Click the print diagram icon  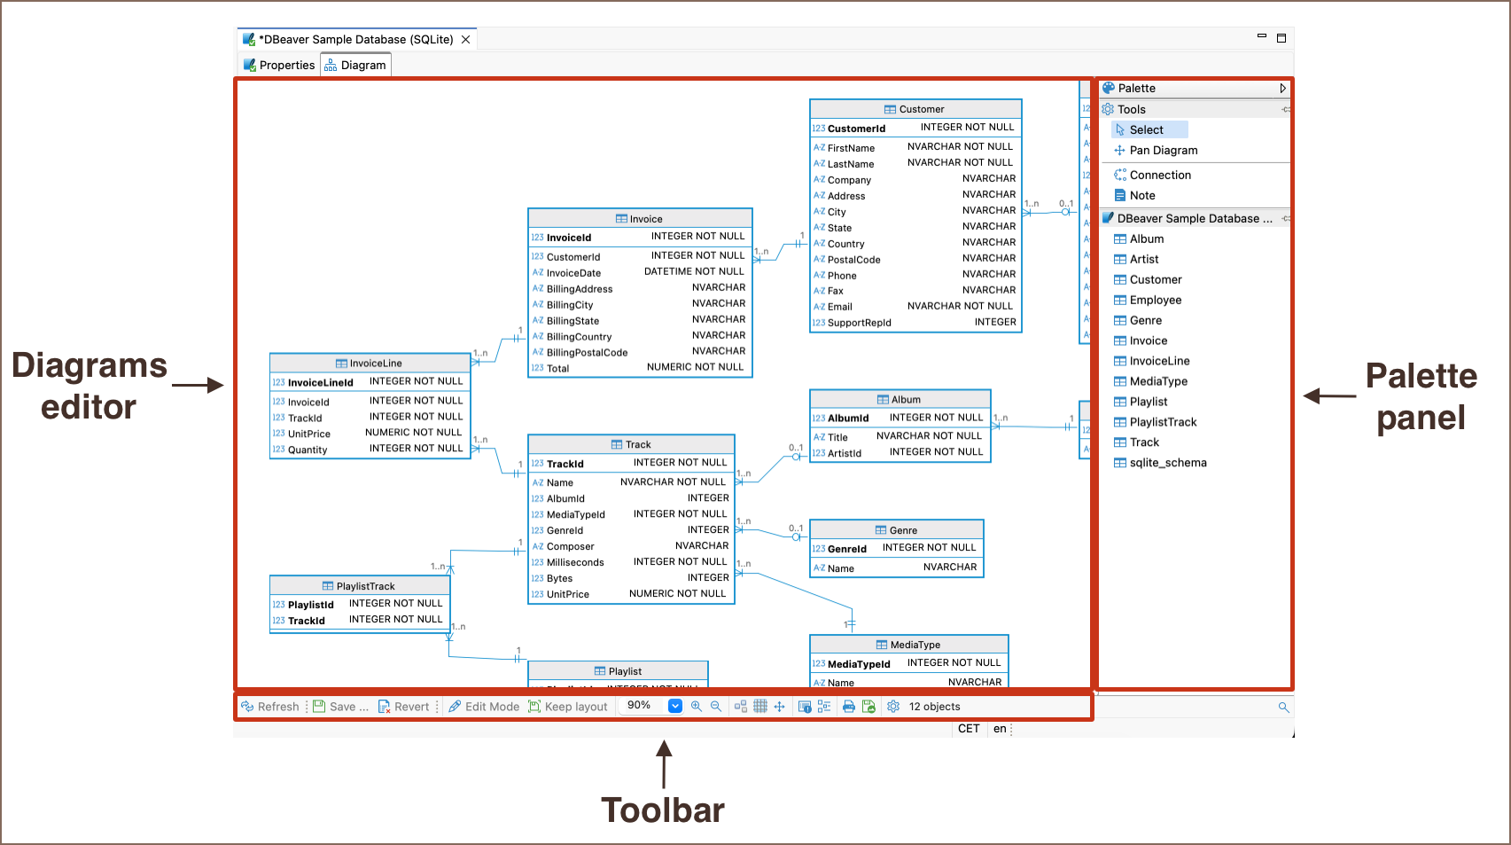coord(849,707)
